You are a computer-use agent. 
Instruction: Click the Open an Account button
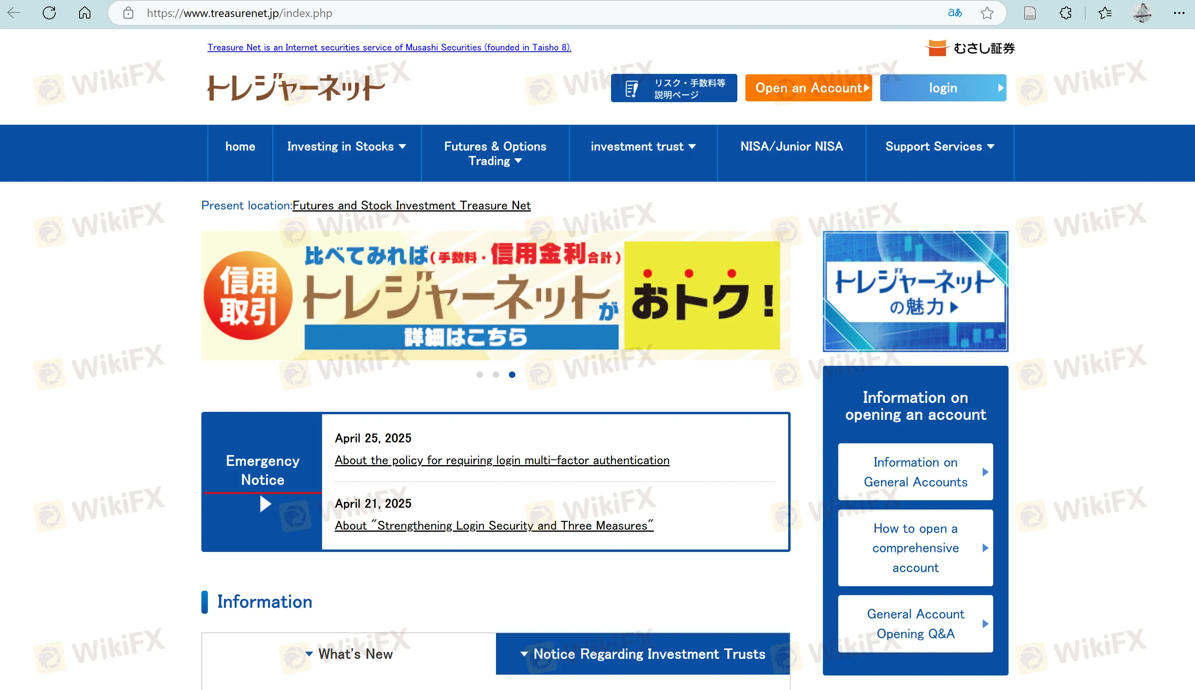coord(808,88)
